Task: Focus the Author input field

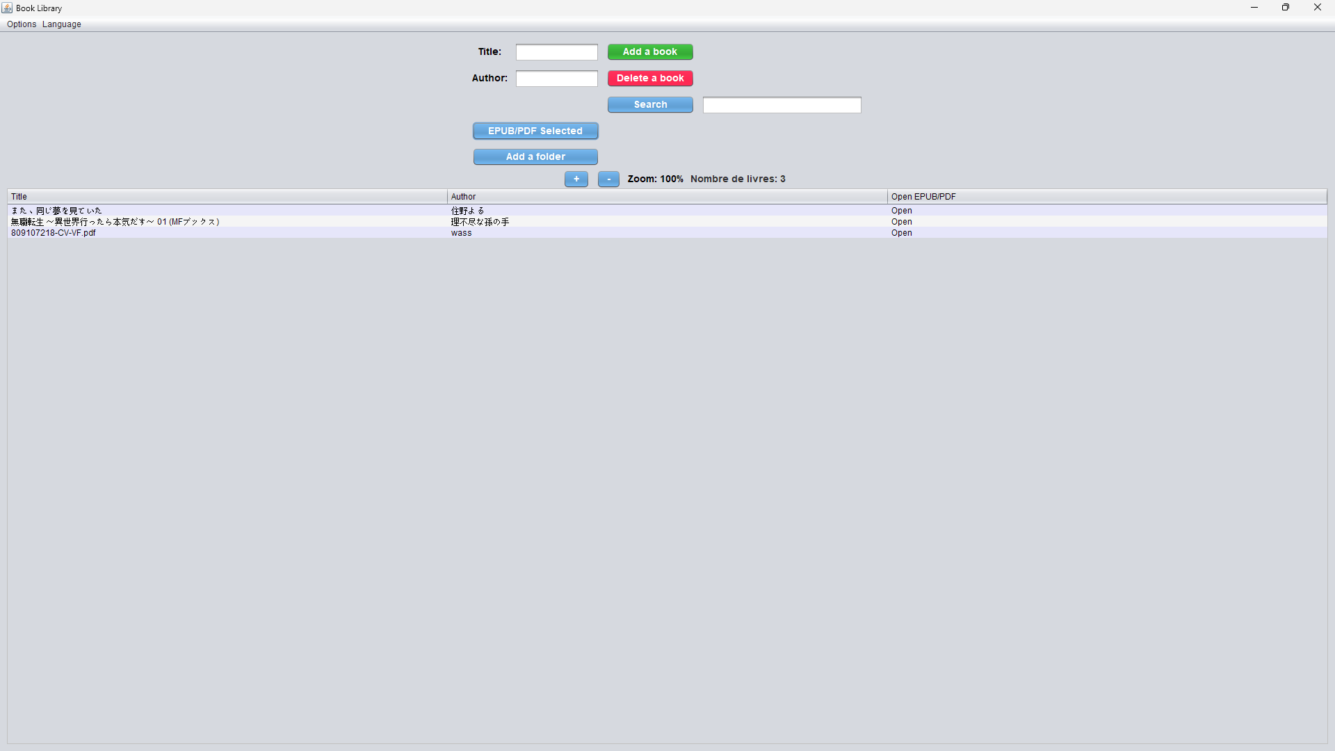Action: [x=556, y=79]
